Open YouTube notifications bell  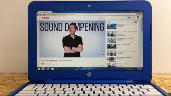point(134,17)
